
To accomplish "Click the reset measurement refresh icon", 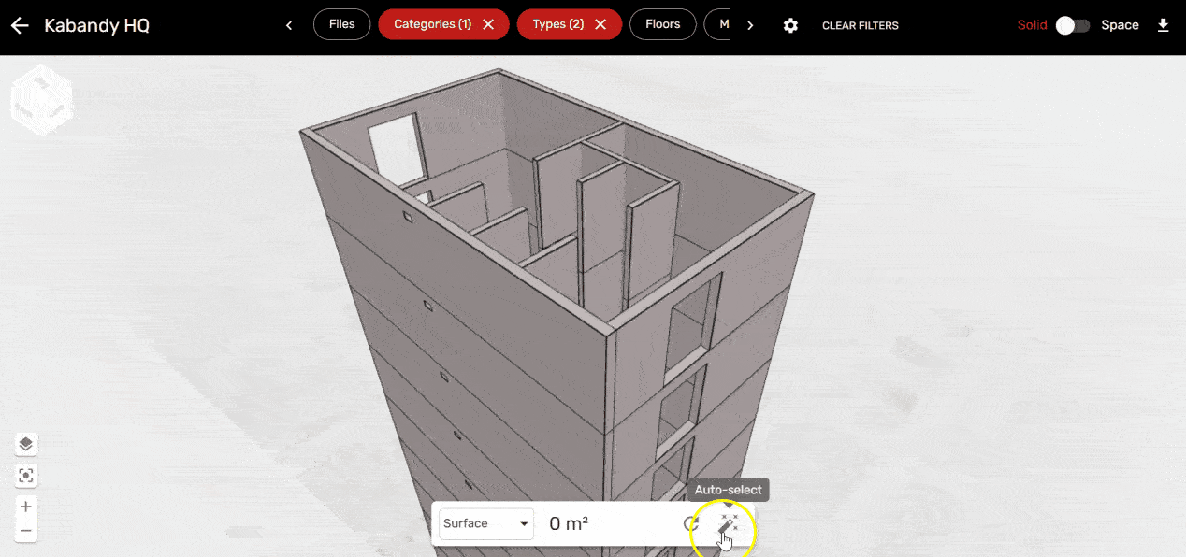I will pyautogui.click(x=690, y=524).
